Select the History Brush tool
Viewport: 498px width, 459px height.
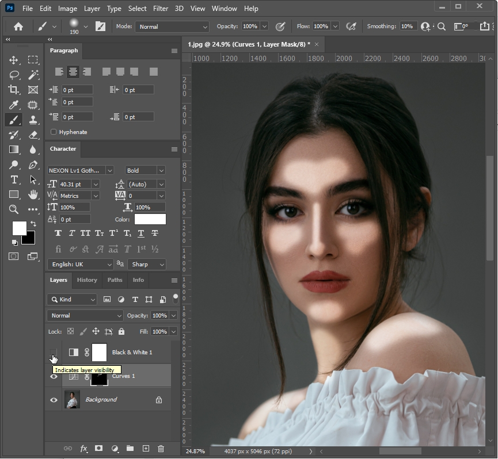coord(13,135)
